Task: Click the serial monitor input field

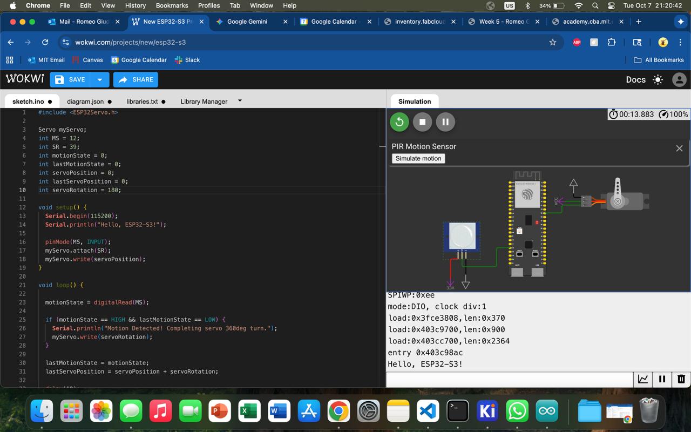Action: click(509, 379)
